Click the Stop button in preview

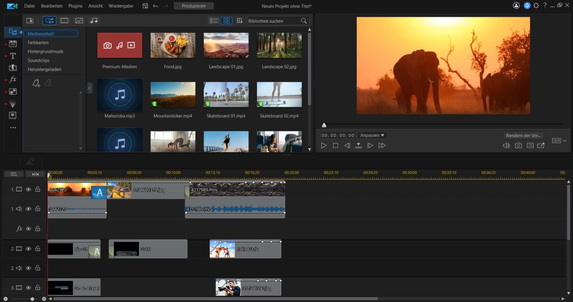click(335, 146)
